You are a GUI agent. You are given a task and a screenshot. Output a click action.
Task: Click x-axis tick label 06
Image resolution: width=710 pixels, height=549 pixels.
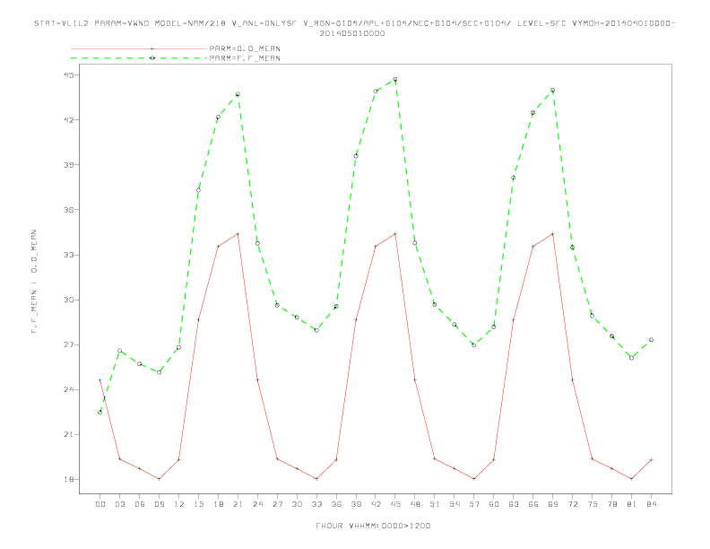point(140,504)
